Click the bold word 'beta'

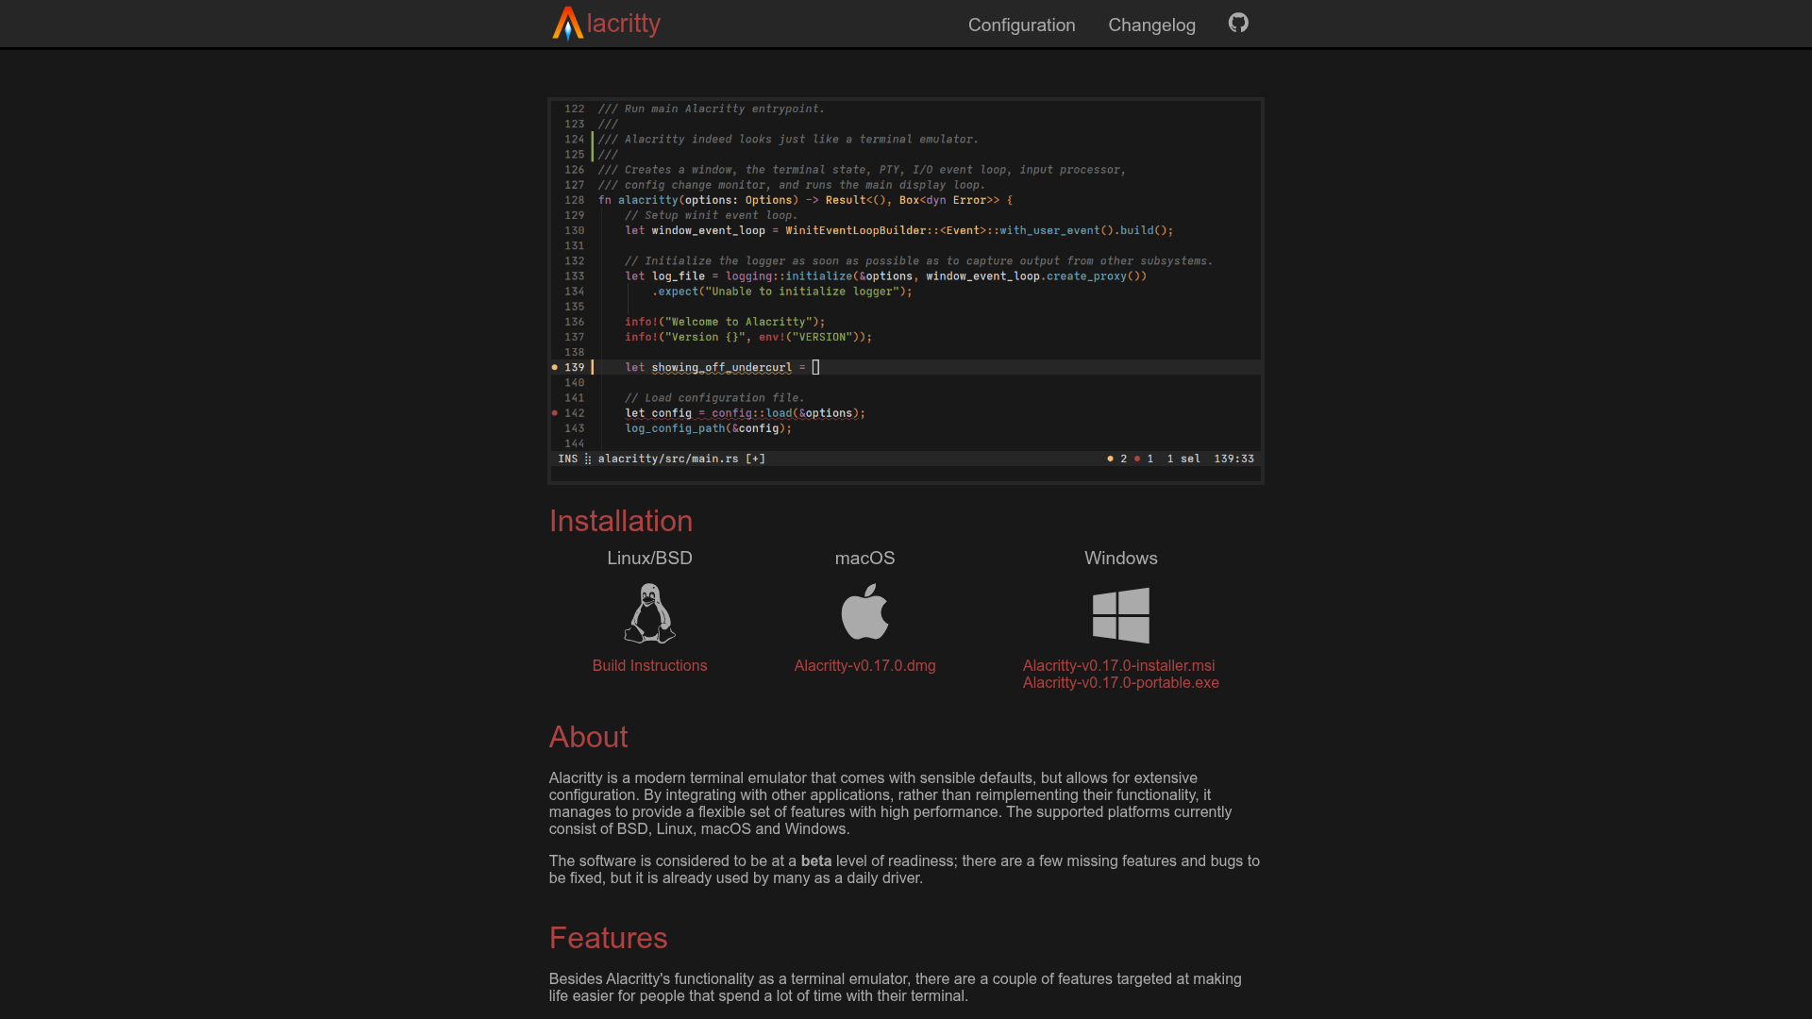click(x=816, y=860)
